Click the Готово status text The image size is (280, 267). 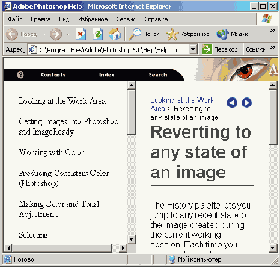click(x=24, y=259)
